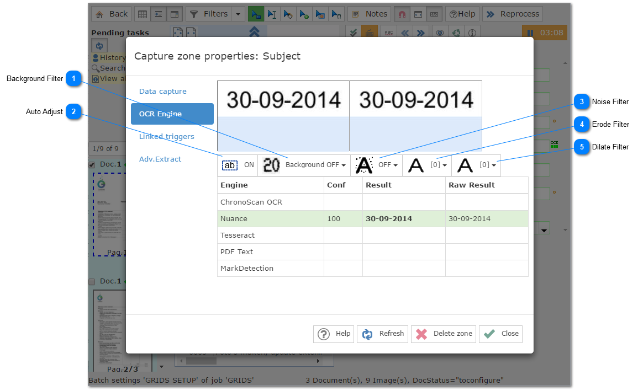Screen dimensions: 638x391
Task: Toggle the magnet snap icon
Action: (402, 14)
